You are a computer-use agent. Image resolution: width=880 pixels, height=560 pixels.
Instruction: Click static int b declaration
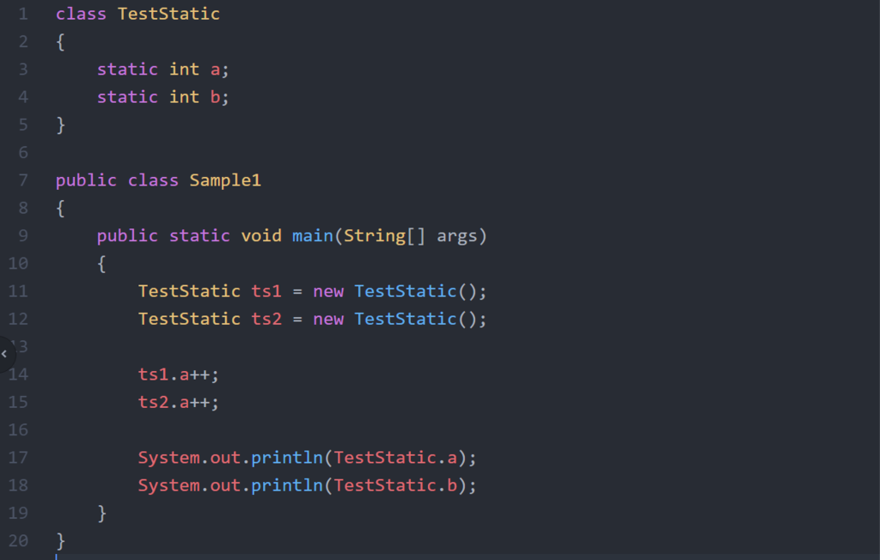pos(162,97)
